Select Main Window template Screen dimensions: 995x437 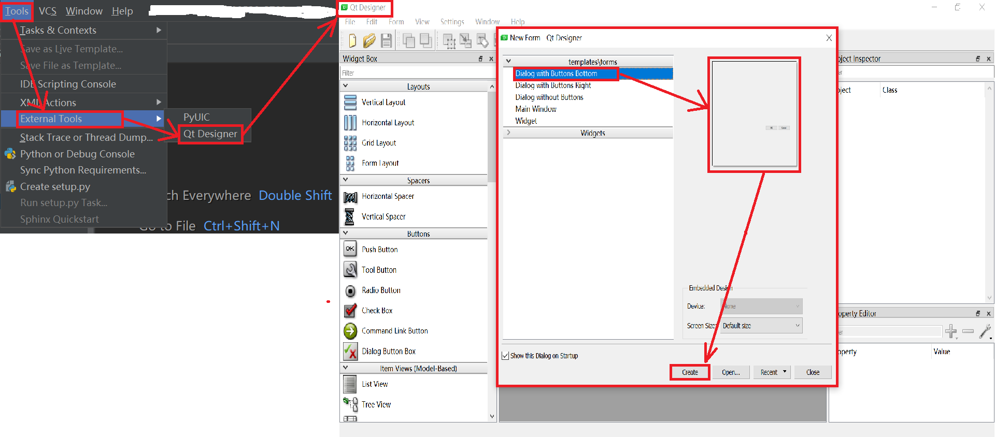(535, 109)
